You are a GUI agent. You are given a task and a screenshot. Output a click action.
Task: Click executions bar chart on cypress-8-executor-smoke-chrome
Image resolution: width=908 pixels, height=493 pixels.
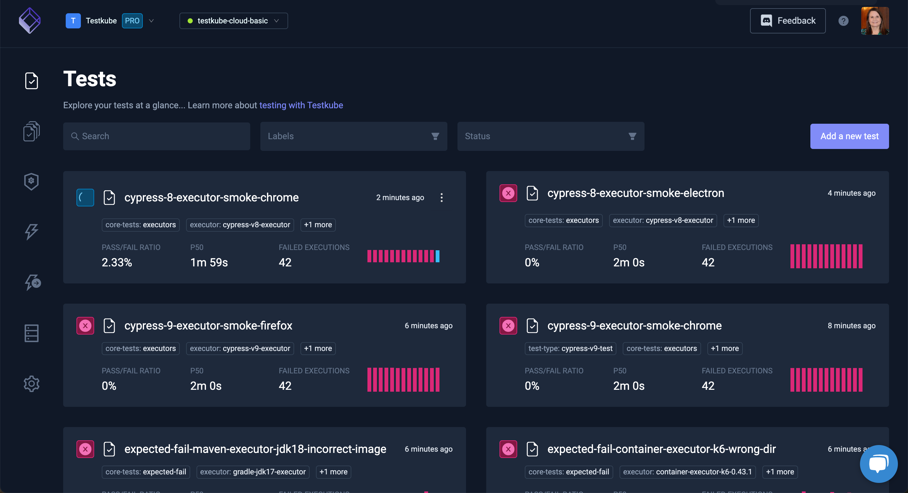[x=403, y=256]
